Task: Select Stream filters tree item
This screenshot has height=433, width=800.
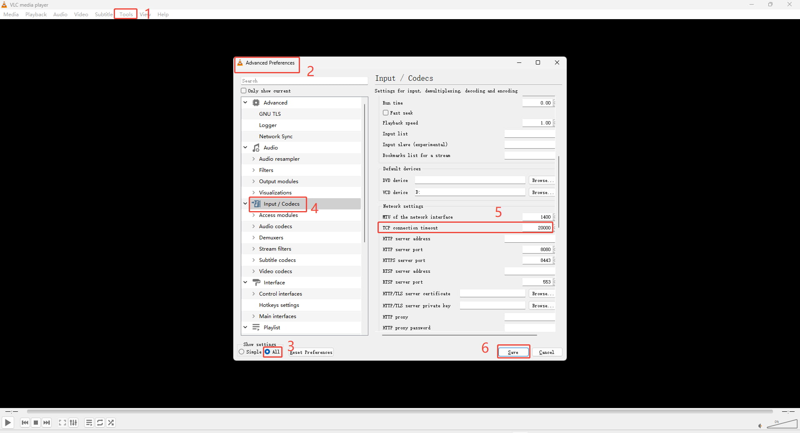Action: (275, 249)
